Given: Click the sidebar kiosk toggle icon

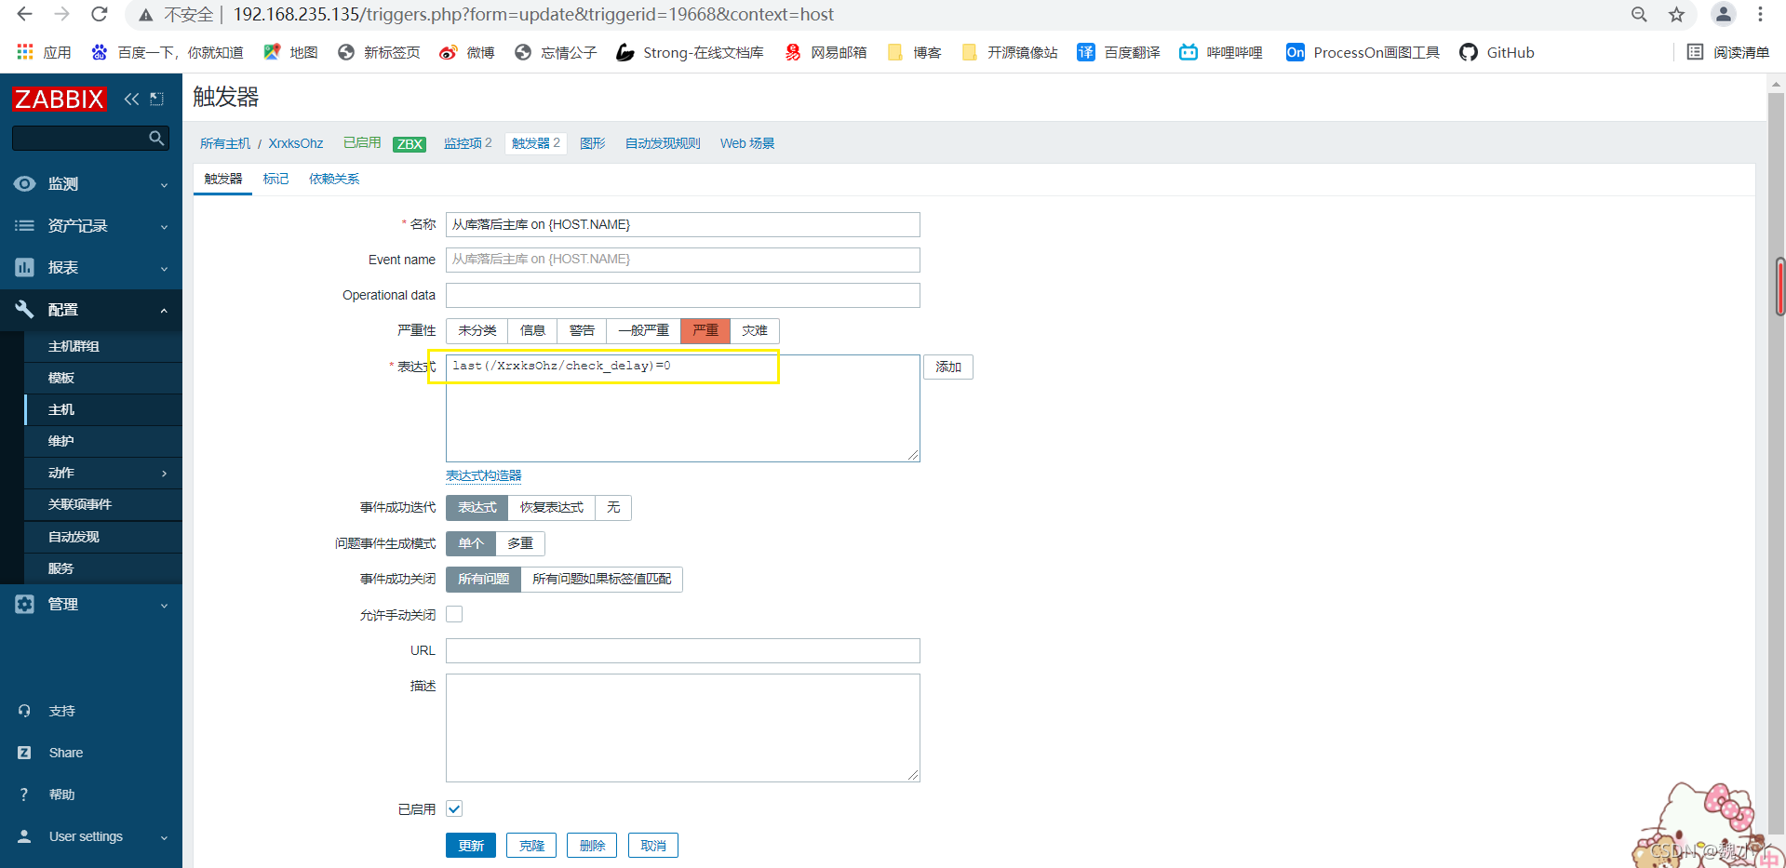Looking at the screenshot, I should point(156,99).
